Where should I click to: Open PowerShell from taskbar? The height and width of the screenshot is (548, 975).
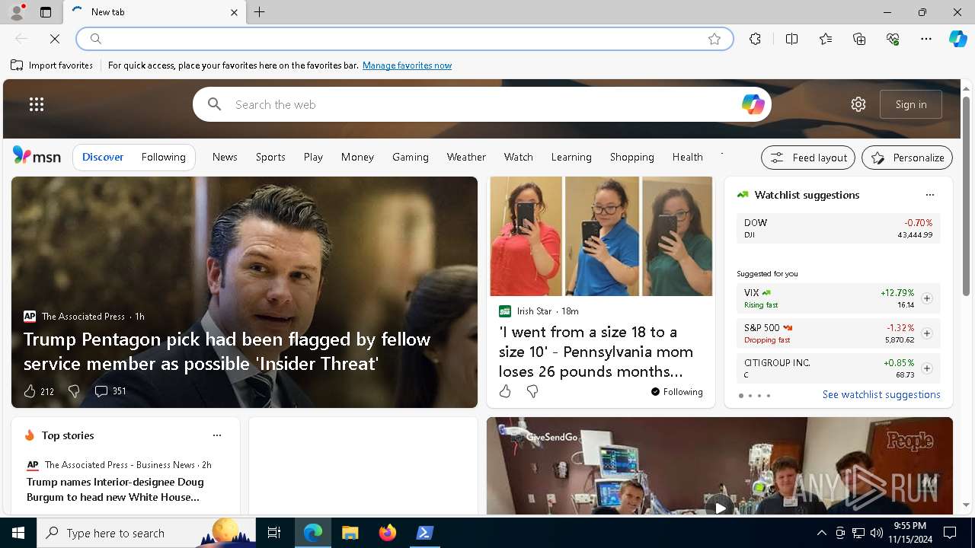coord(425,533)
